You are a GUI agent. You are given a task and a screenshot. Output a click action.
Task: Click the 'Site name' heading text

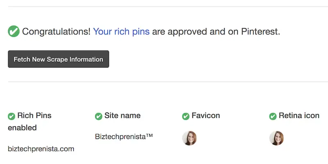pyautogui.click(x=122, y=115)
